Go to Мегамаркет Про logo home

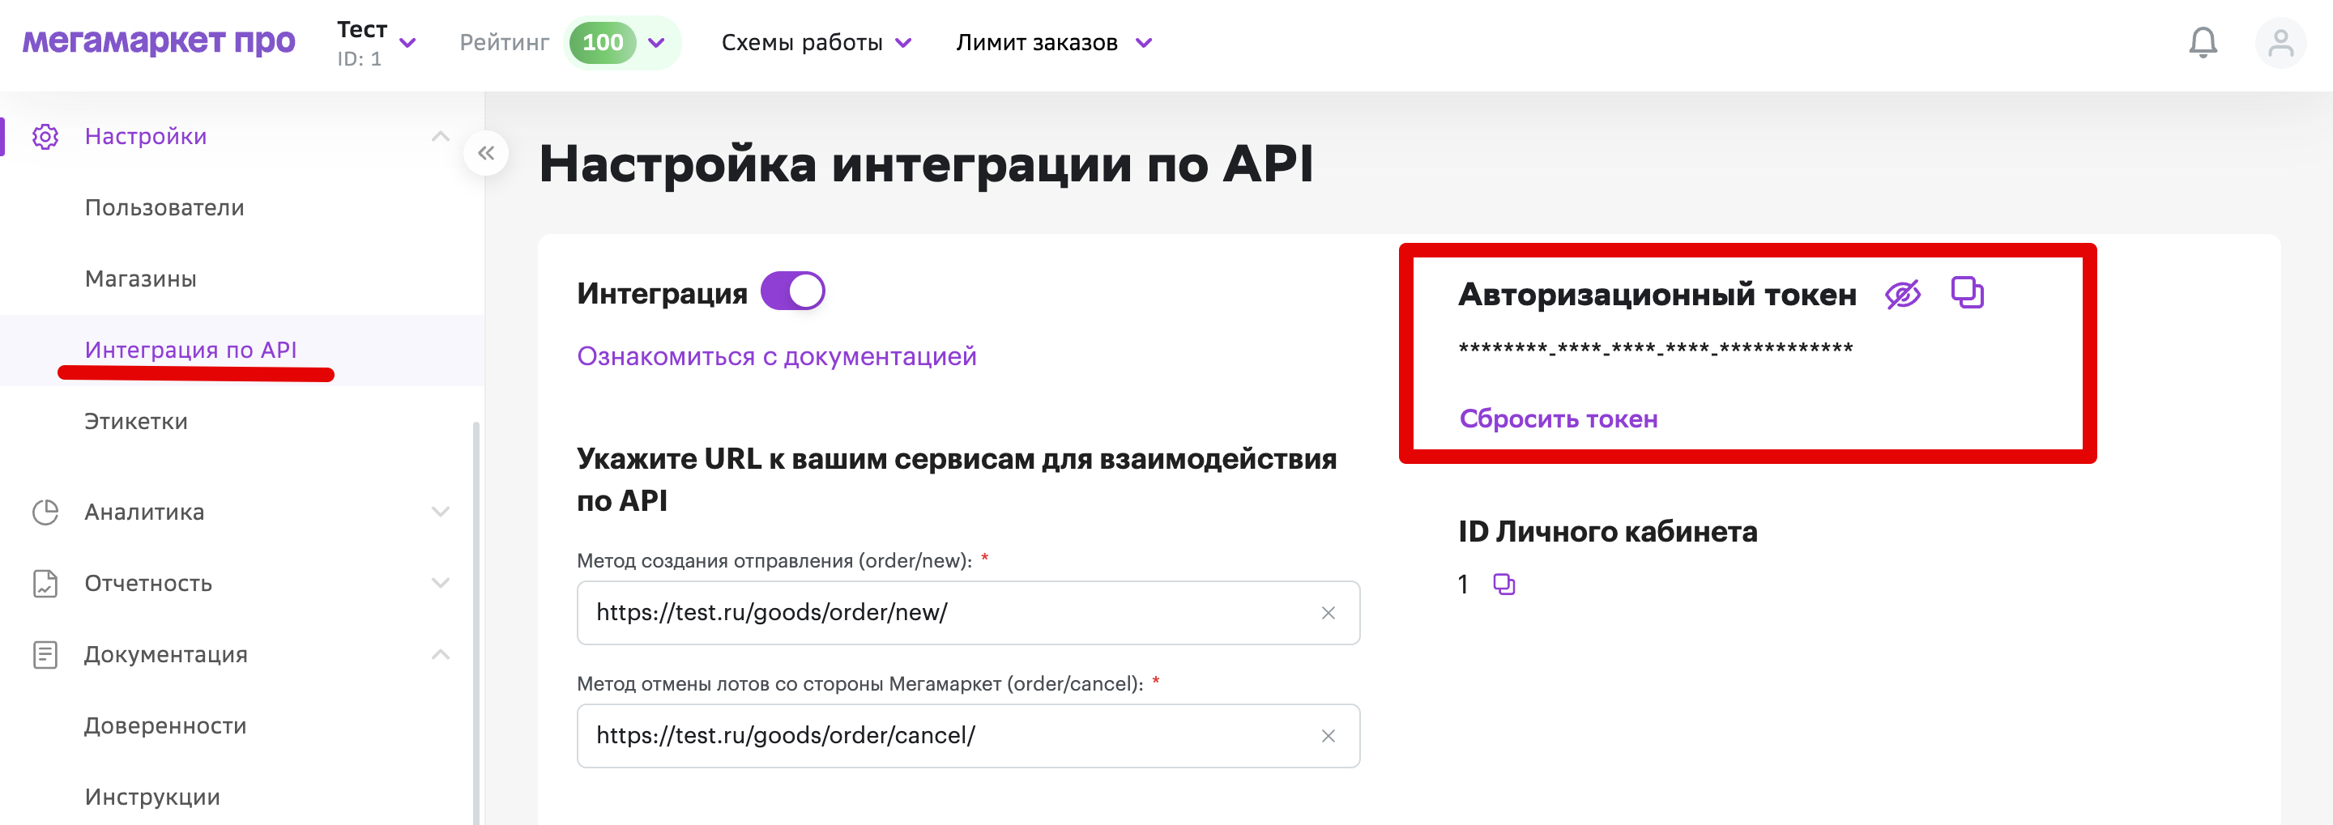tap(159, 40)
